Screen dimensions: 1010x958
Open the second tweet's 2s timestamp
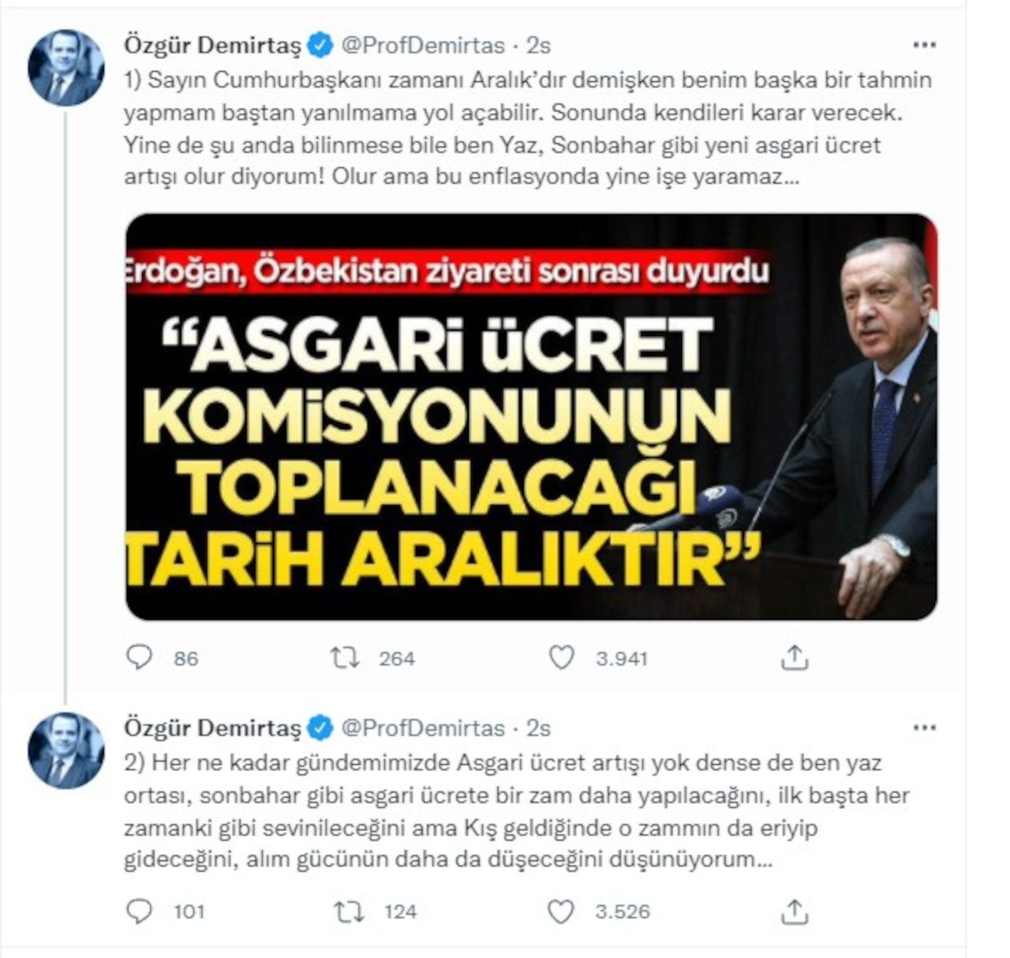coord(538,728)
